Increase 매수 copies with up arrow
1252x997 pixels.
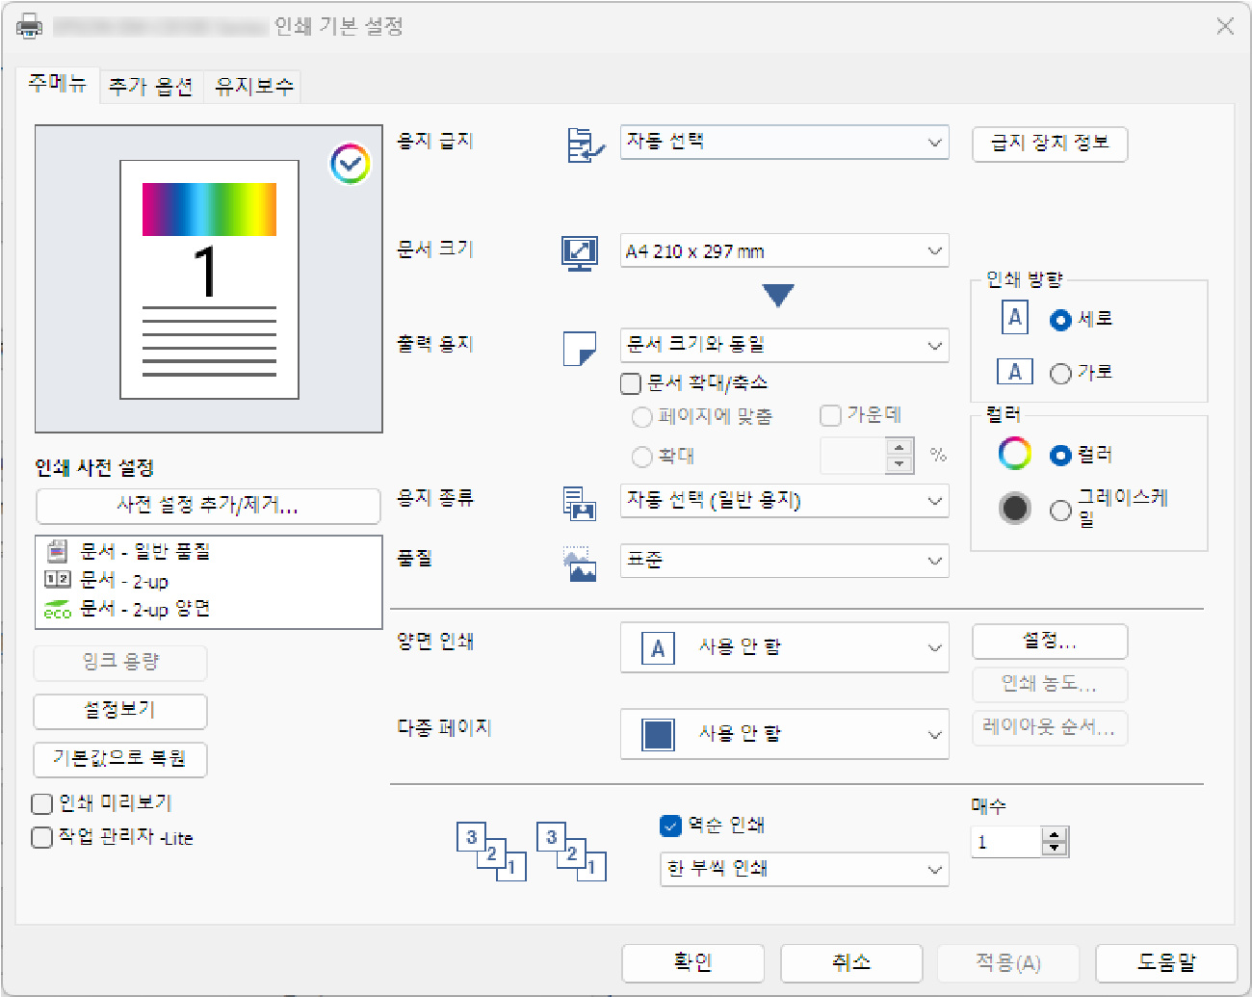tap(1056, 835)
